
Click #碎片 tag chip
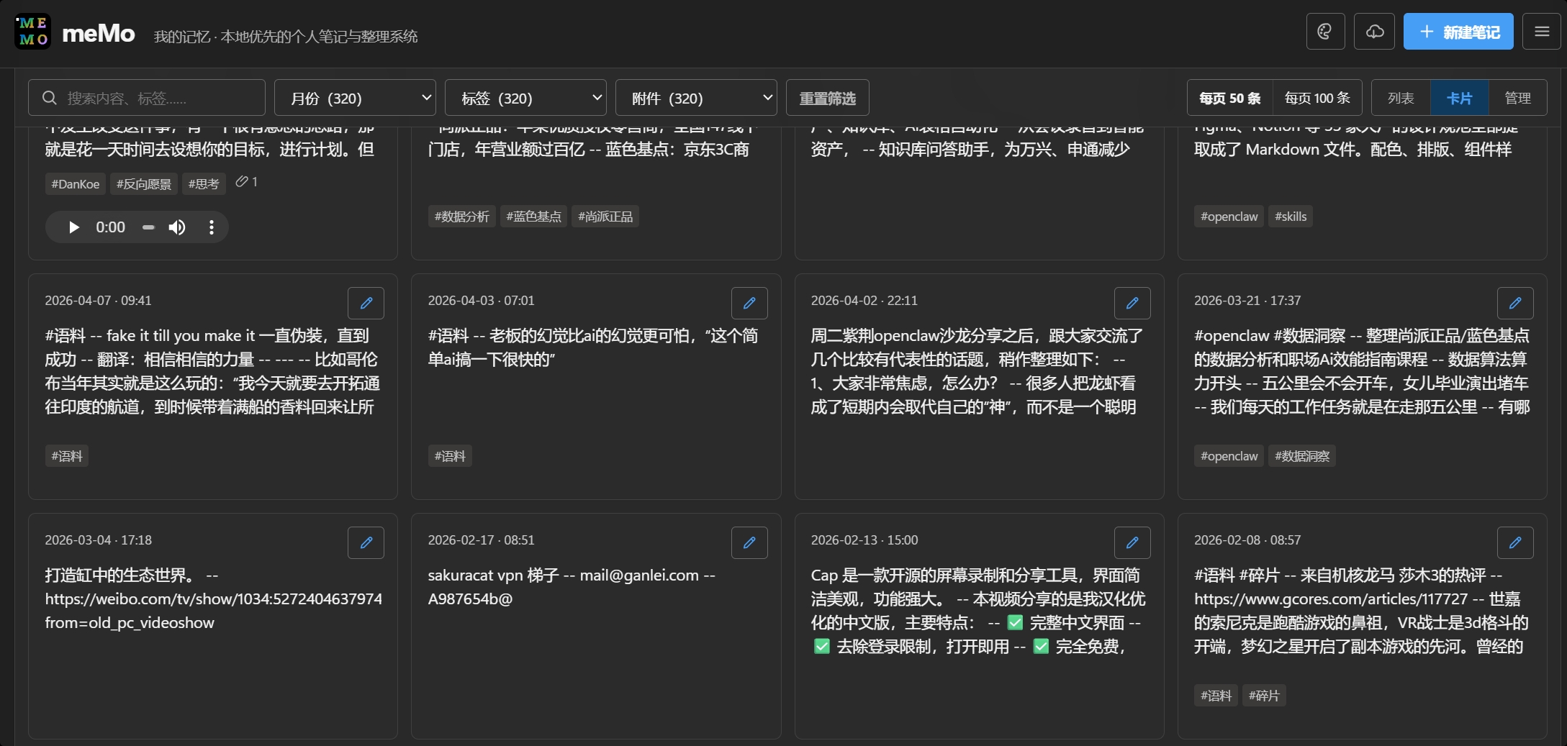pyautogui.click(x=1264, y=696)
